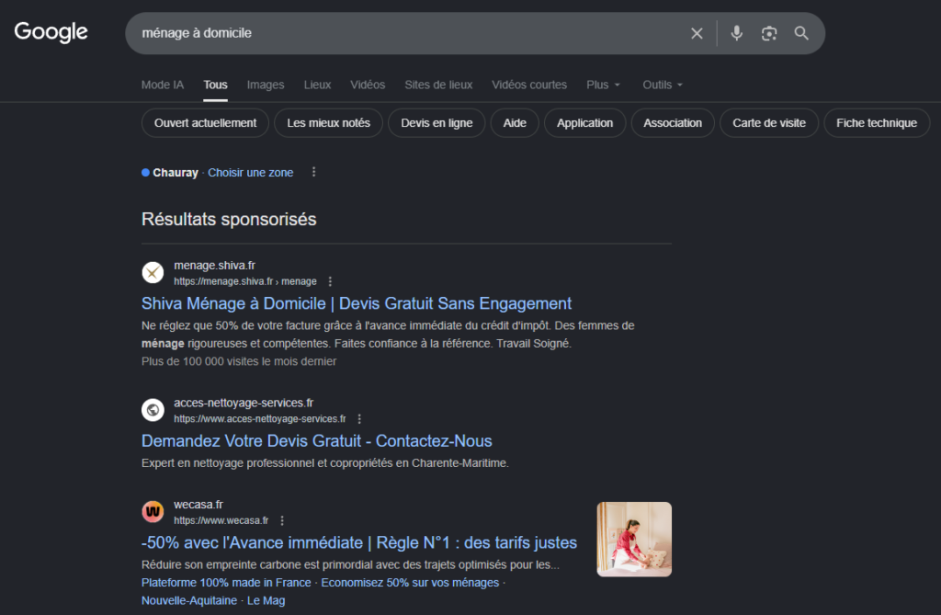Select the Devis en ligne chip
The image size is (941, 615).
tap(436, 123)
